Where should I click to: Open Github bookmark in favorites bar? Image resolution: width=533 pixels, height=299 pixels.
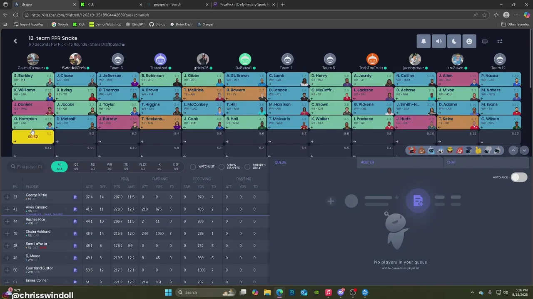157,24
